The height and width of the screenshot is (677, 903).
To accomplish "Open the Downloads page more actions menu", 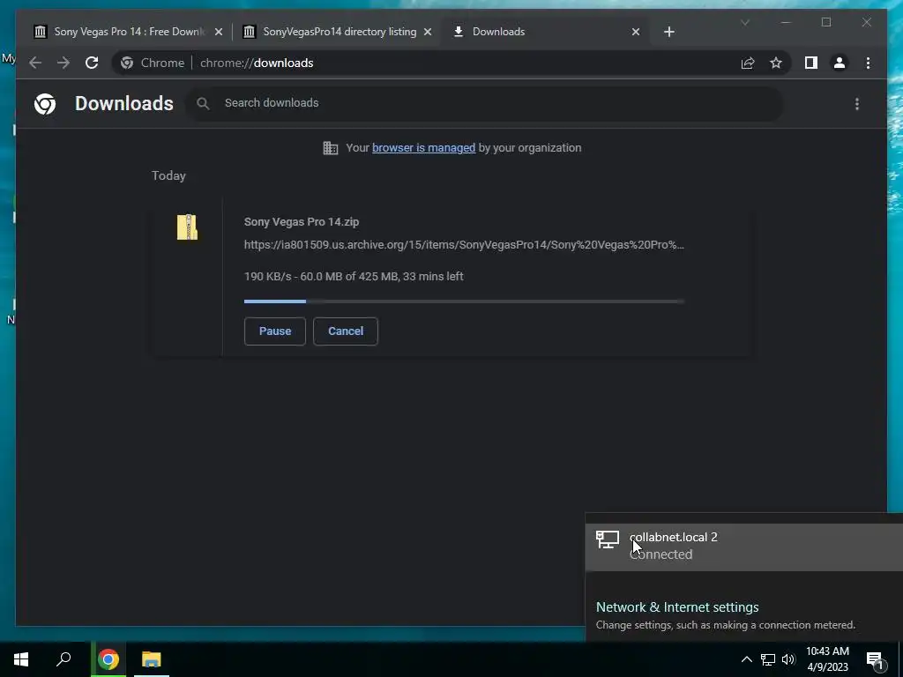I will pyautogui.click(x=857, y=104).
